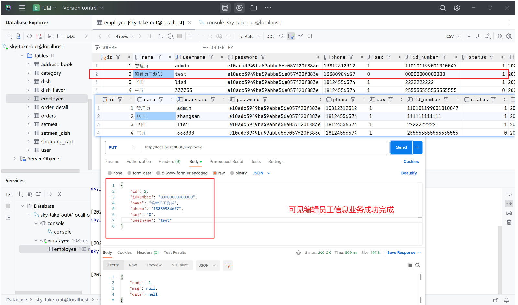Screen dimensions: 518x305
Task: Export data download icon
Action: coord(469,36)
